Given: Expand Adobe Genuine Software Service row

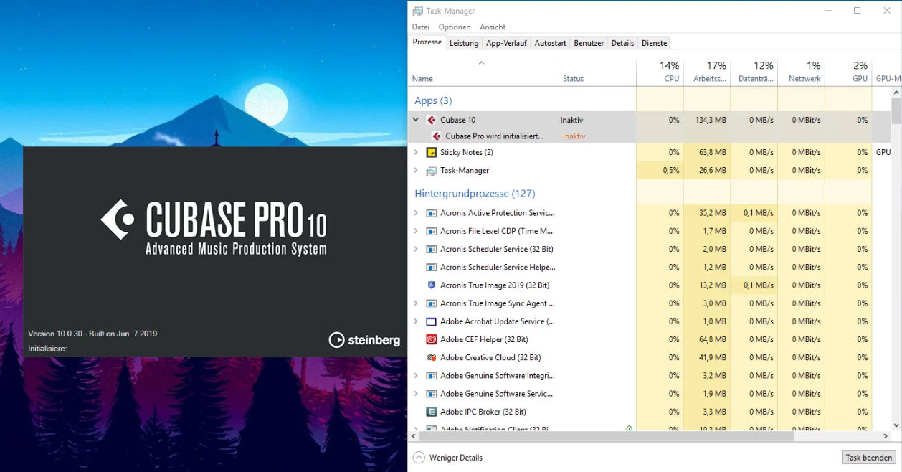Looking at the screenshot, I should pos(416,394).
